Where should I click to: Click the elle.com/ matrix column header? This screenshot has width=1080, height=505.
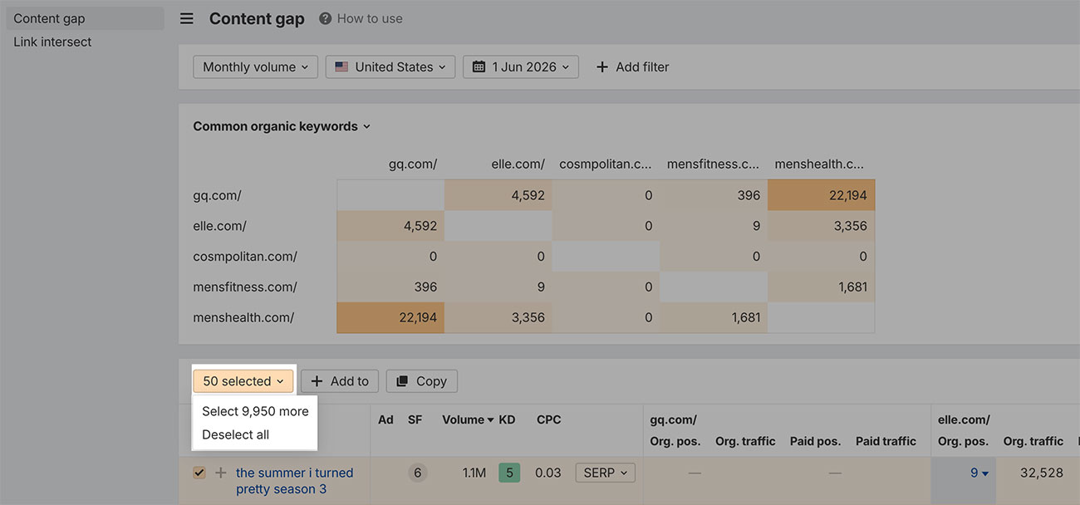518,164
